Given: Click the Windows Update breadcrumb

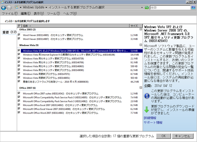Looking at the screenshot, I should 34,7.
